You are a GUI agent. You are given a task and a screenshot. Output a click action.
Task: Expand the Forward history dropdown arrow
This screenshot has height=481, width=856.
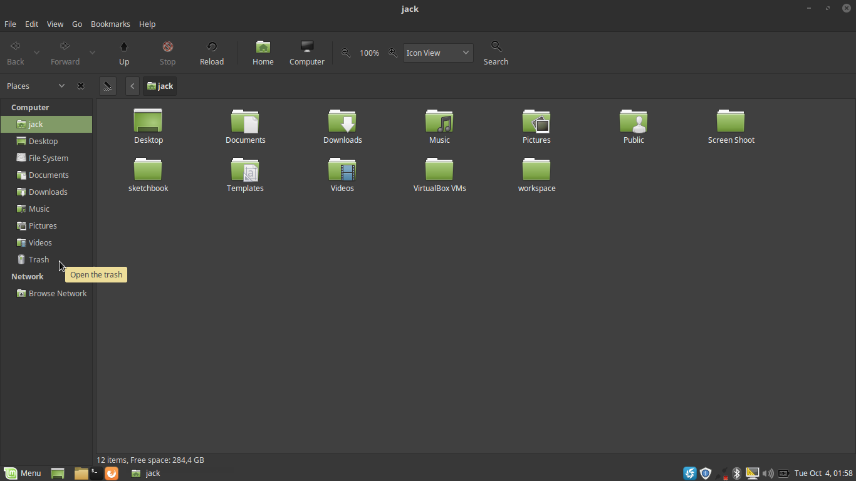[92, 53]
